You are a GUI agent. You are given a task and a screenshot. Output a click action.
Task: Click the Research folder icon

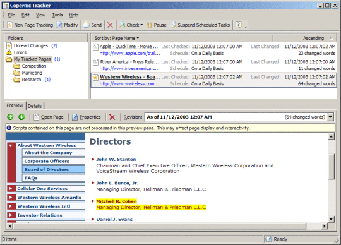pos(17,80)
